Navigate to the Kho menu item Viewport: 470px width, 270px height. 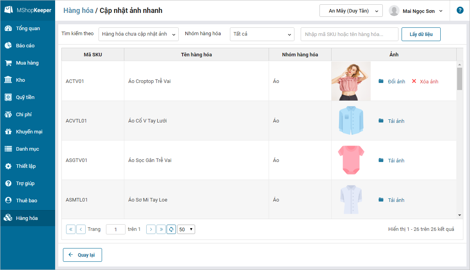coord(20,80)
